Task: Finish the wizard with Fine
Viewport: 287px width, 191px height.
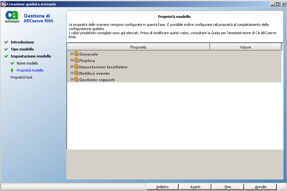Action: (228, 187)
